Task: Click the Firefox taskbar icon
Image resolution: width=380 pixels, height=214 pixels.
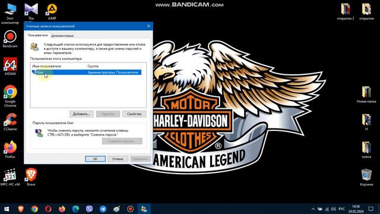Action: (x=62, y=209)
